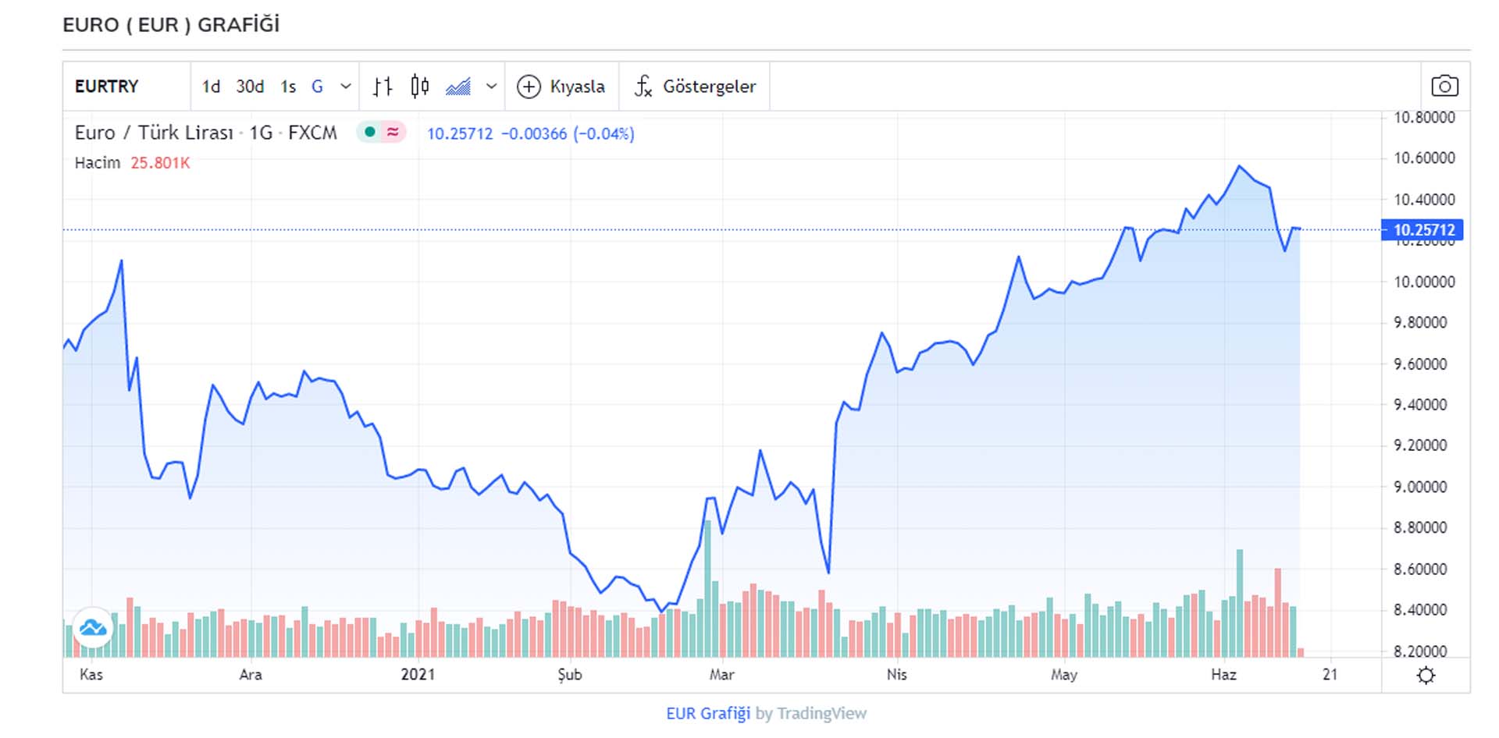The height and width of the screenshot is (738, 1499).
Task: Click the EURTRY symbol name
Action: [106, 87]
